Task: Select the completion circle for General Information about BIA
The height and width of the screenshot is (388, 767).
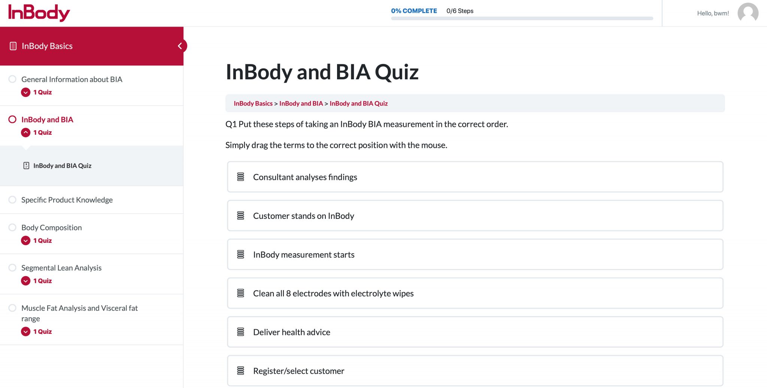Action: tap(12, 79)
